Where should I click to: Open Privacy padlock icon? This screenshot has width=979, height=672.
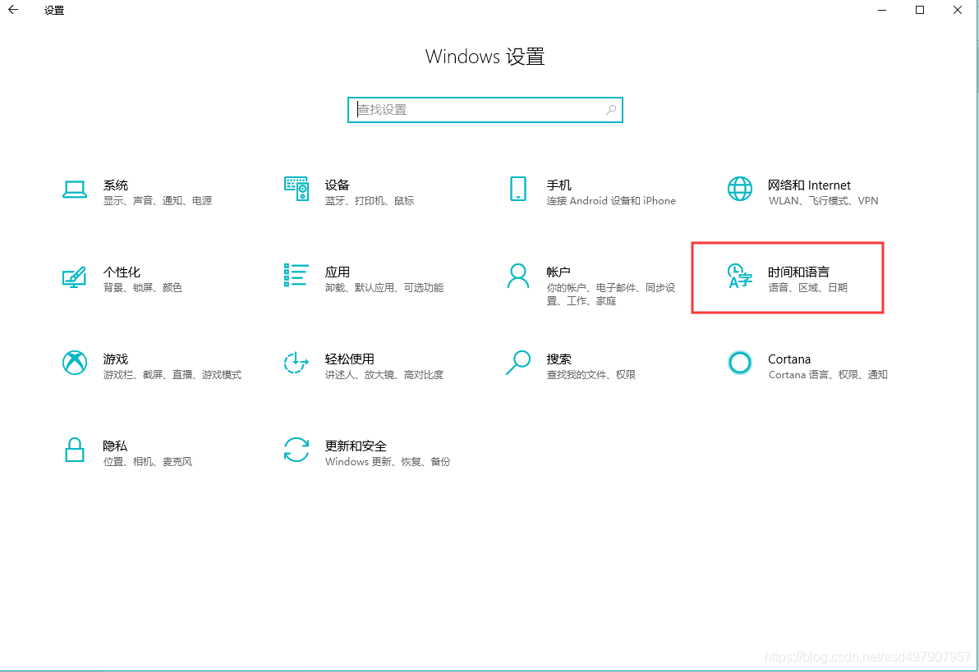(x=74, y=450)
